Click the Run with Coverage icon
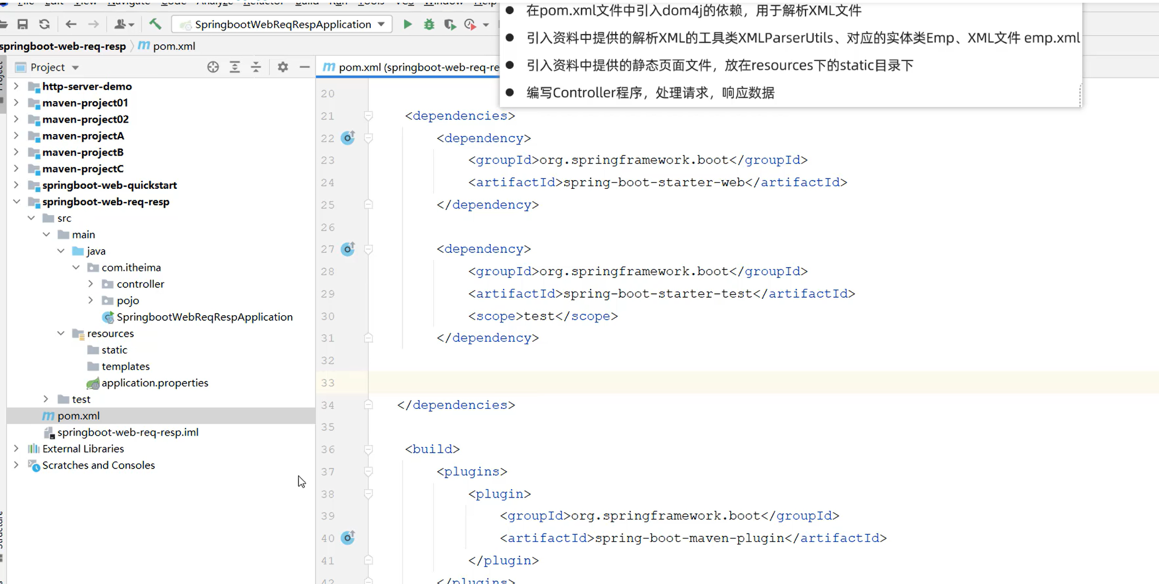 450,24
